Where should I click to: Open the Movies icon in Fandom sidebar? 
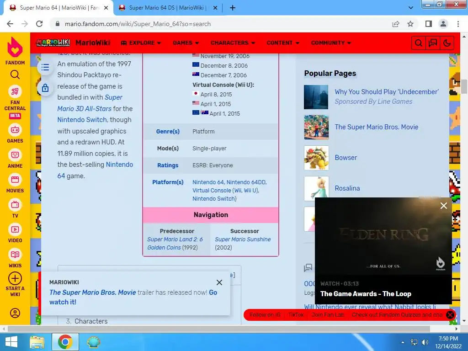[15, 180]
